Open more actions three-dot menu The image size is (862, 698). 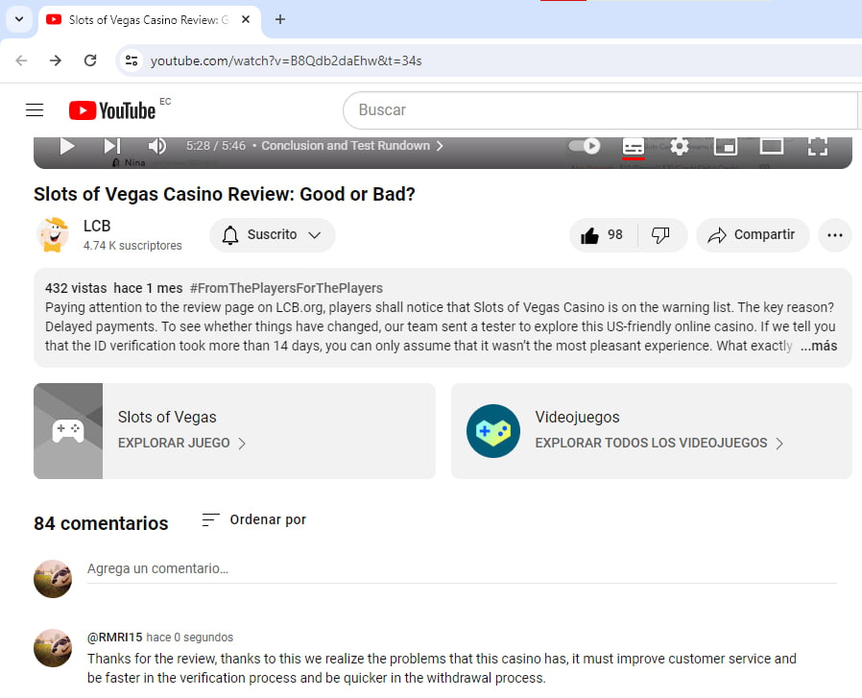click(835, 235)
